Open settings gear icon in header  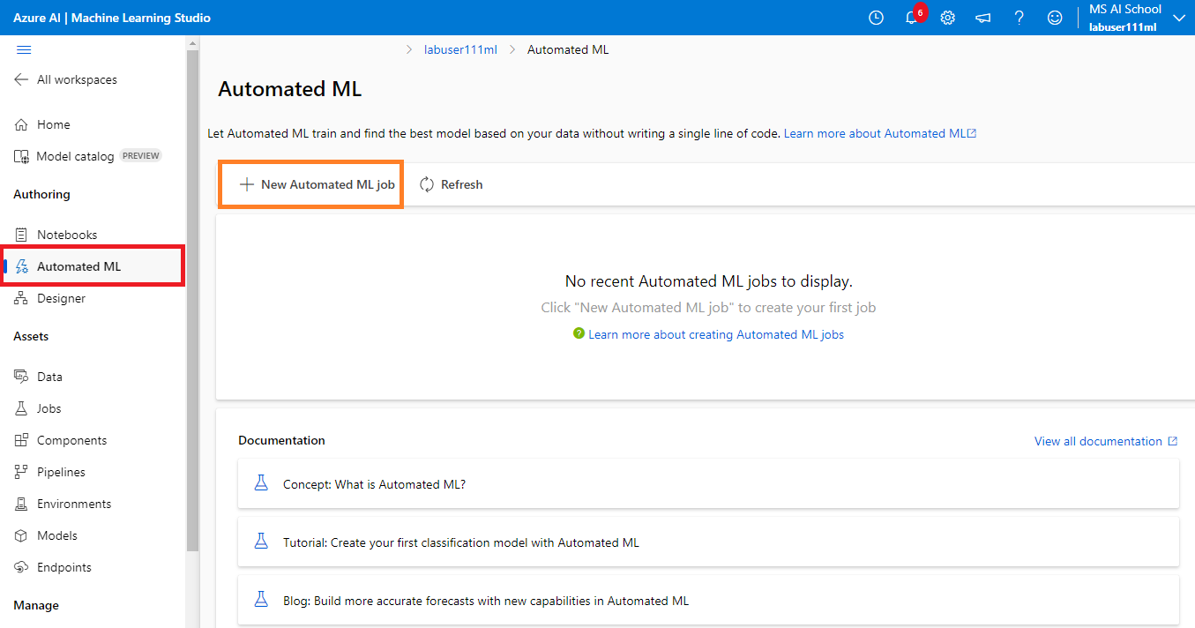click(x=947, y=18)
